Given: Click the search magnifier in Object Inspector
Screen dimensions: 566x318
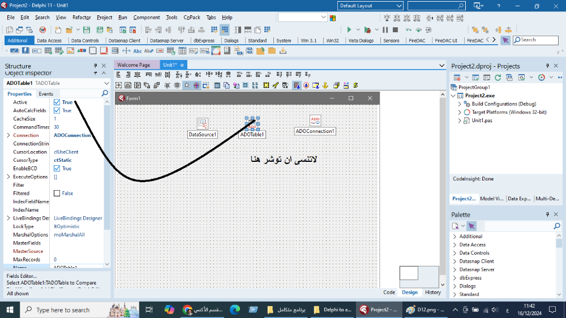Looking at the screenshot, I should (x=105, y=93).
